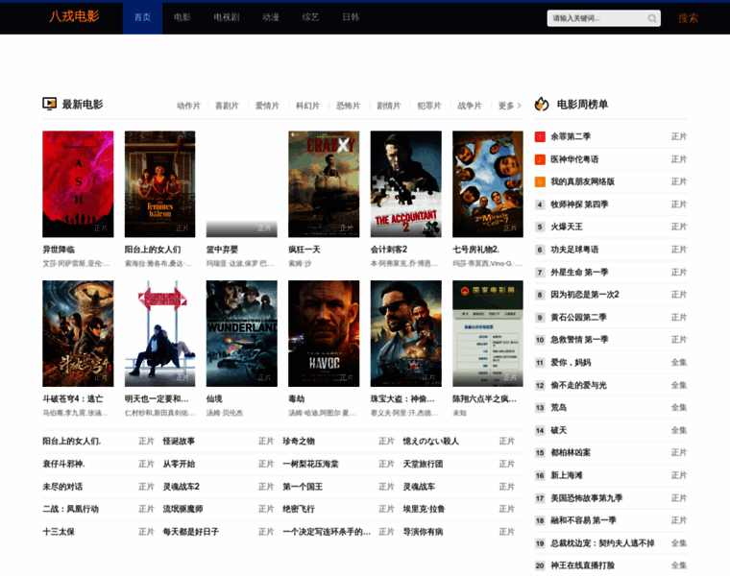Screen dimensions: 730x576
Task: Filter by 犯罪片 category
Action: click(429, 106)
